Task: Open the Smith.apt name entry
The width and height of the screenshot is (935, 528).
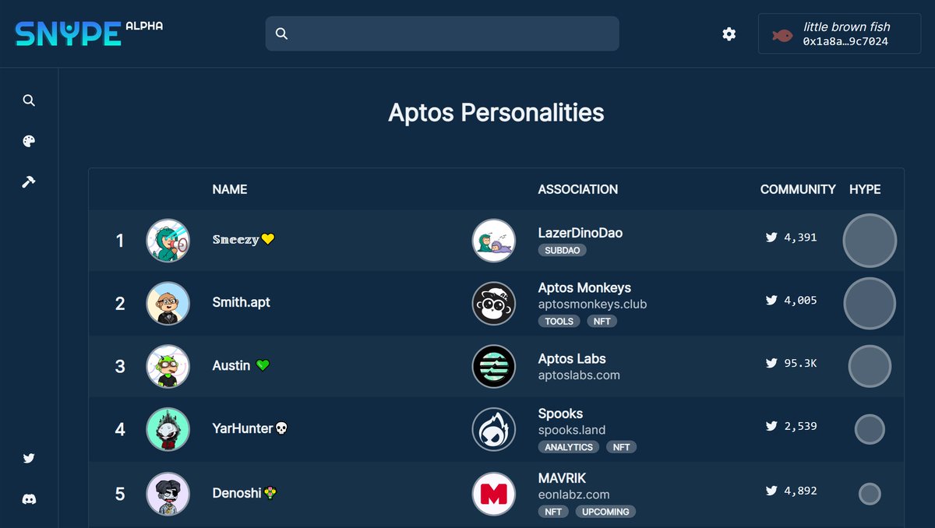Action: [242, 302]
